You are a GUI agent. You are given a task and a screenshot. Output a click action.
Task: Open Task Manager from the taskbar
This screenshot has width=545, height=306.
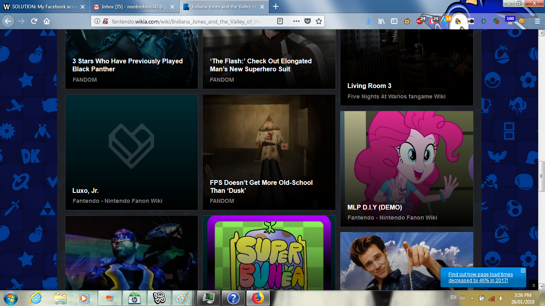pyautogui.click(x=209, y=298)
